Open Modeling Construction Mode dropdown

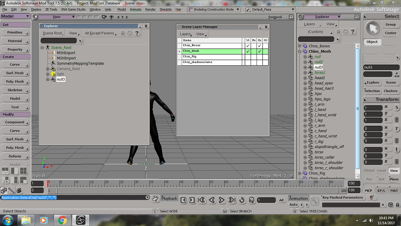(214, 9)
